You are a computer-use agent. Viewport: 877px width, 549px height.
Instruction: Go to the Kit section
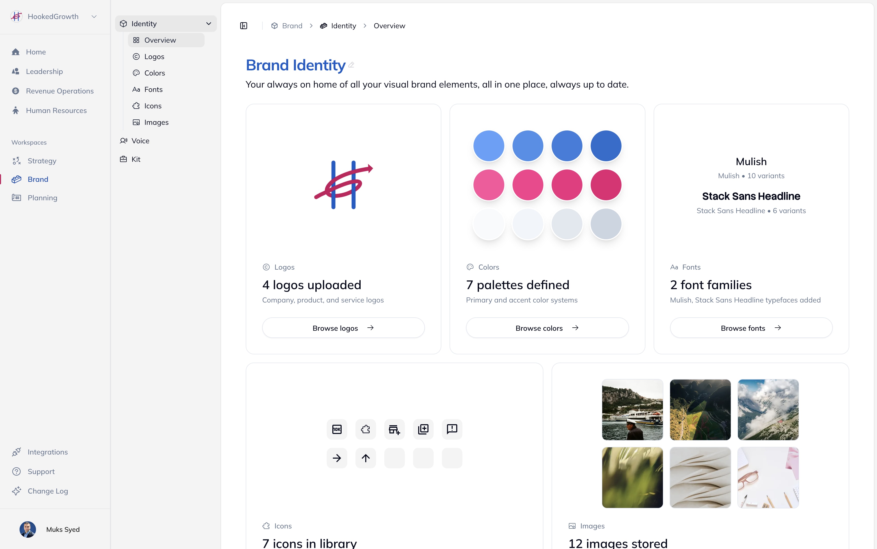pos(135,159)
